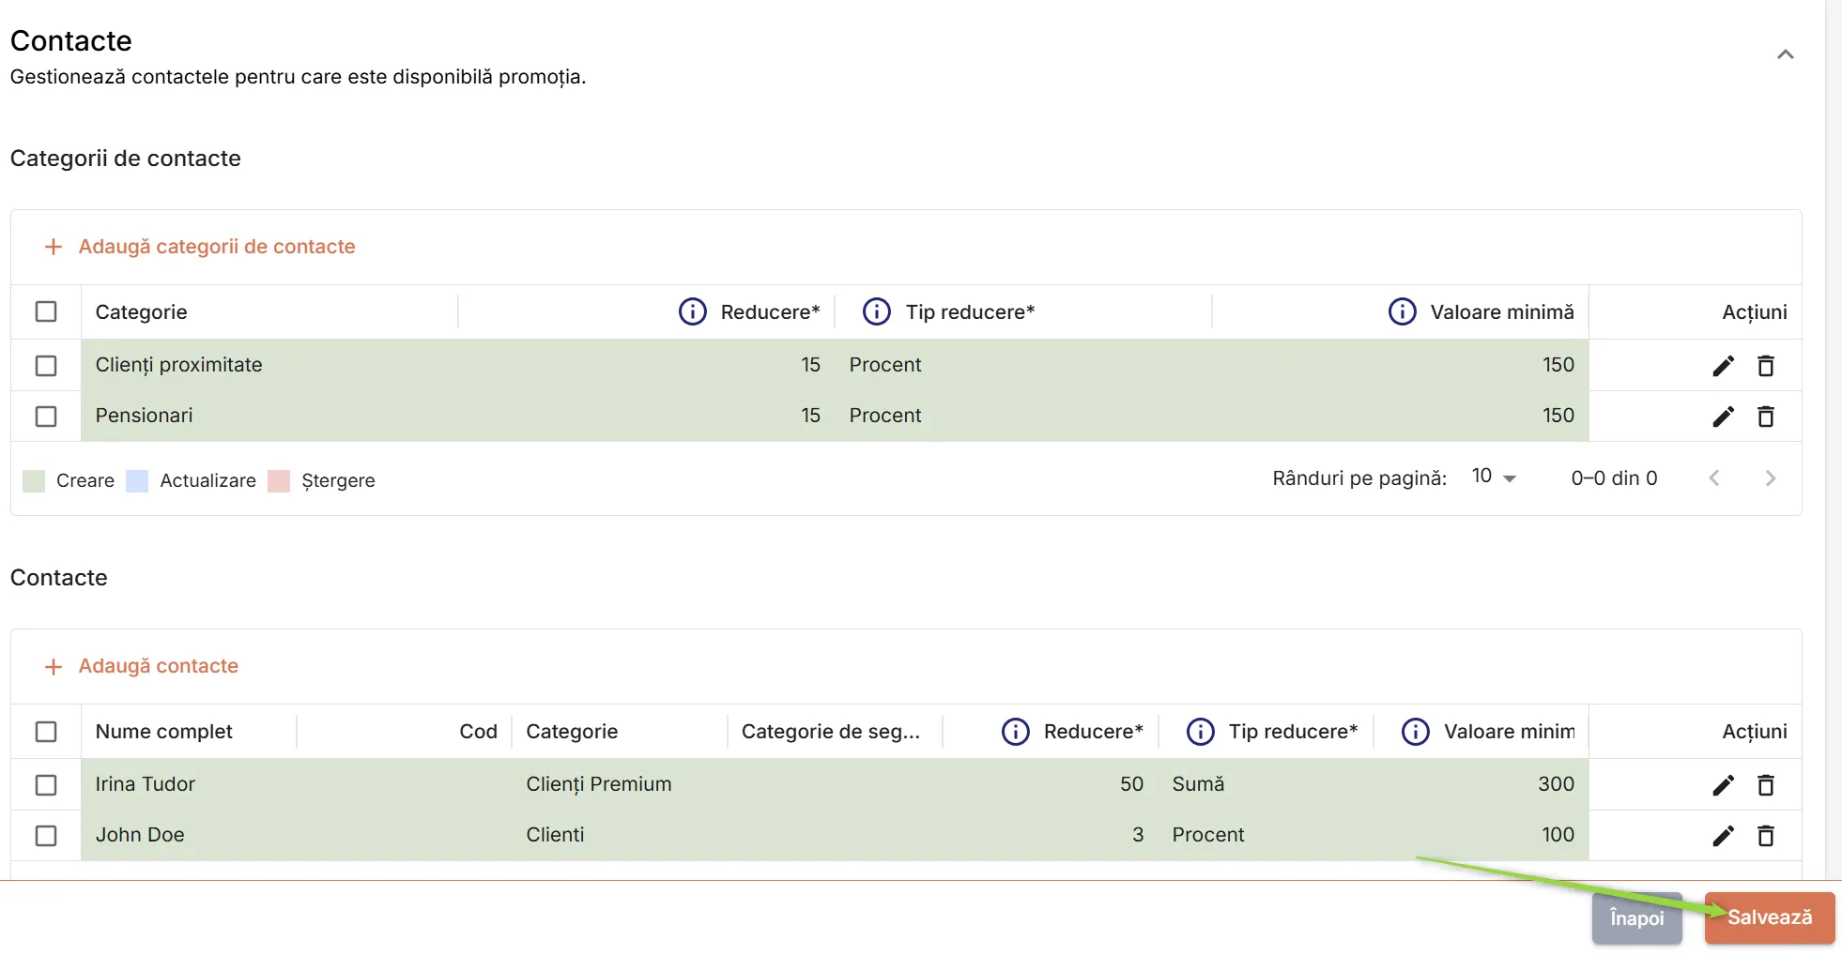Image resolution: width=1842 pixels, height=955 pixels.
Task: Show info for categories Tip reducere column
Action: pos(877,311)
